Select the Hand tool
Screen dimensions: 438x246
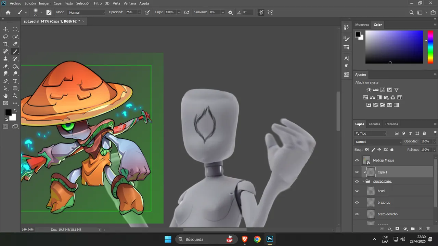[6, 96]
